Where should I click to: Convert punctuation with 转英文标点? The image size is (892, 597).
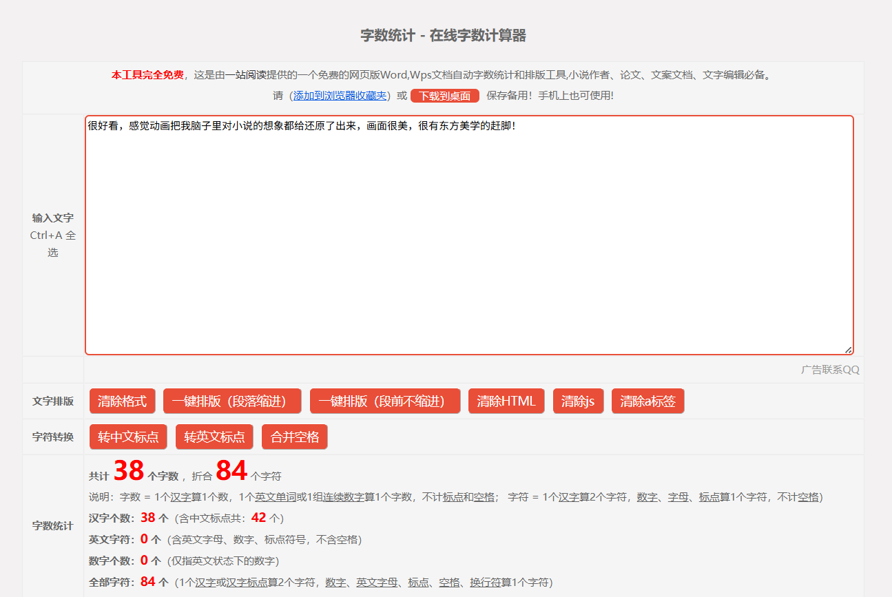point(214,437)
